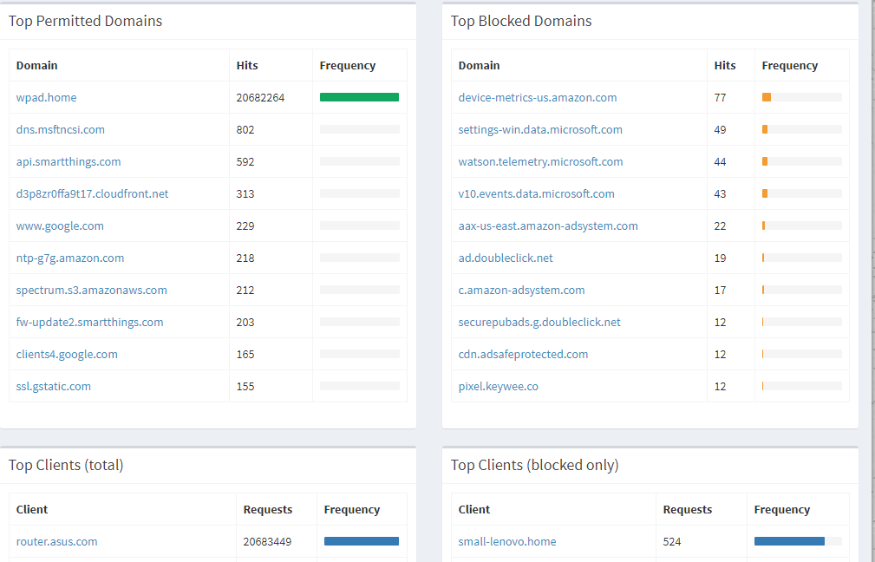Select the d3p8zr0ffa9t17.cloudfront.net link

tap(92, 193)
